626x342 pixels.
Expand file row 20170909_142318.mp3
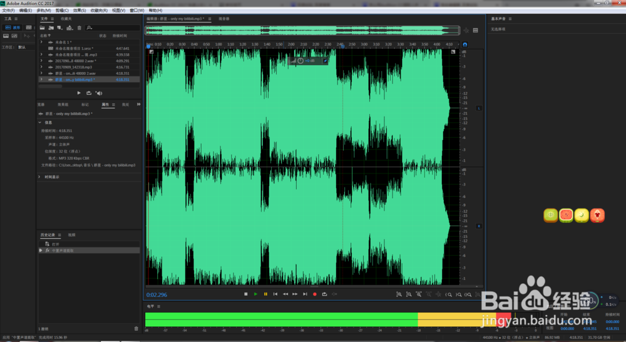tap(41, 67)
